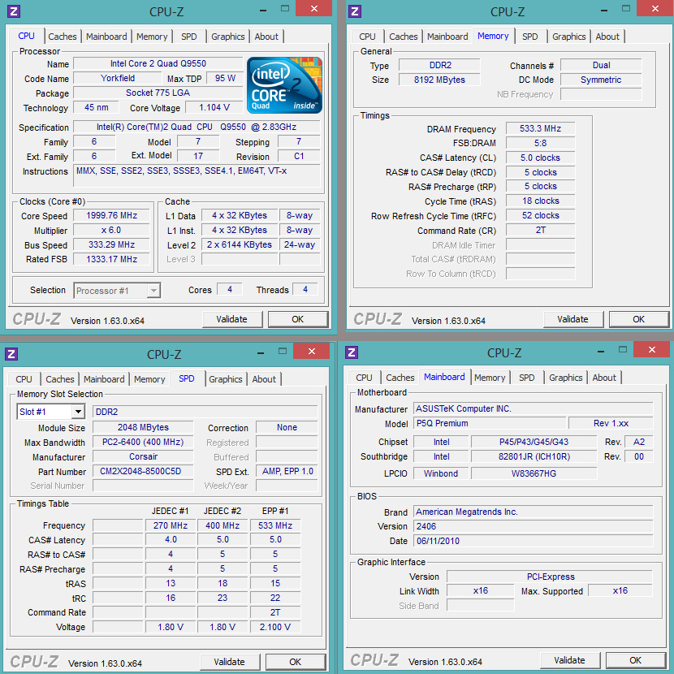
Task: Select the Memory tab in the Mainboard window
Action: click(490, 378)
